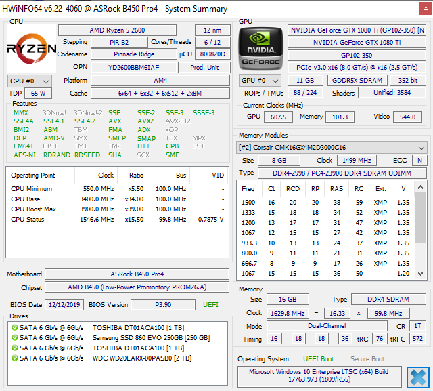Click the Prod. Unit field
The image size is (433, 391).
[x=204, y=68]
